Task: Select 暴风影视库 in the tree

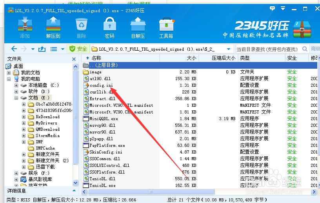Action: click(x=40, y=179)
